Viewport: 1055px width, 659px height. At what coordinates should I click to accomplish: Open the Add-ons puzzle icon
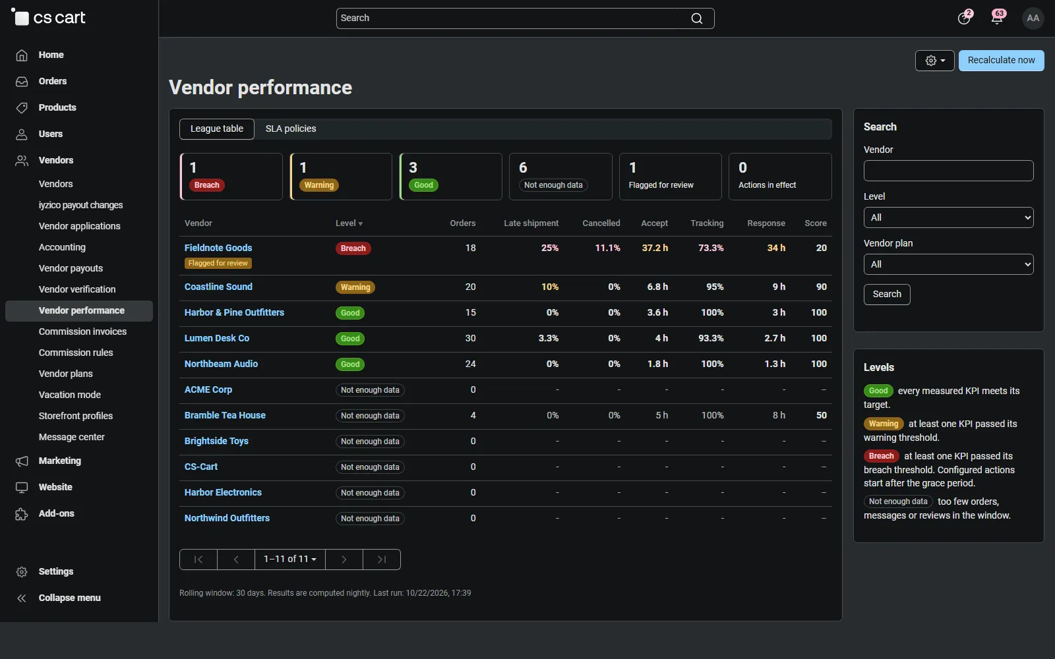click(22, 514)
